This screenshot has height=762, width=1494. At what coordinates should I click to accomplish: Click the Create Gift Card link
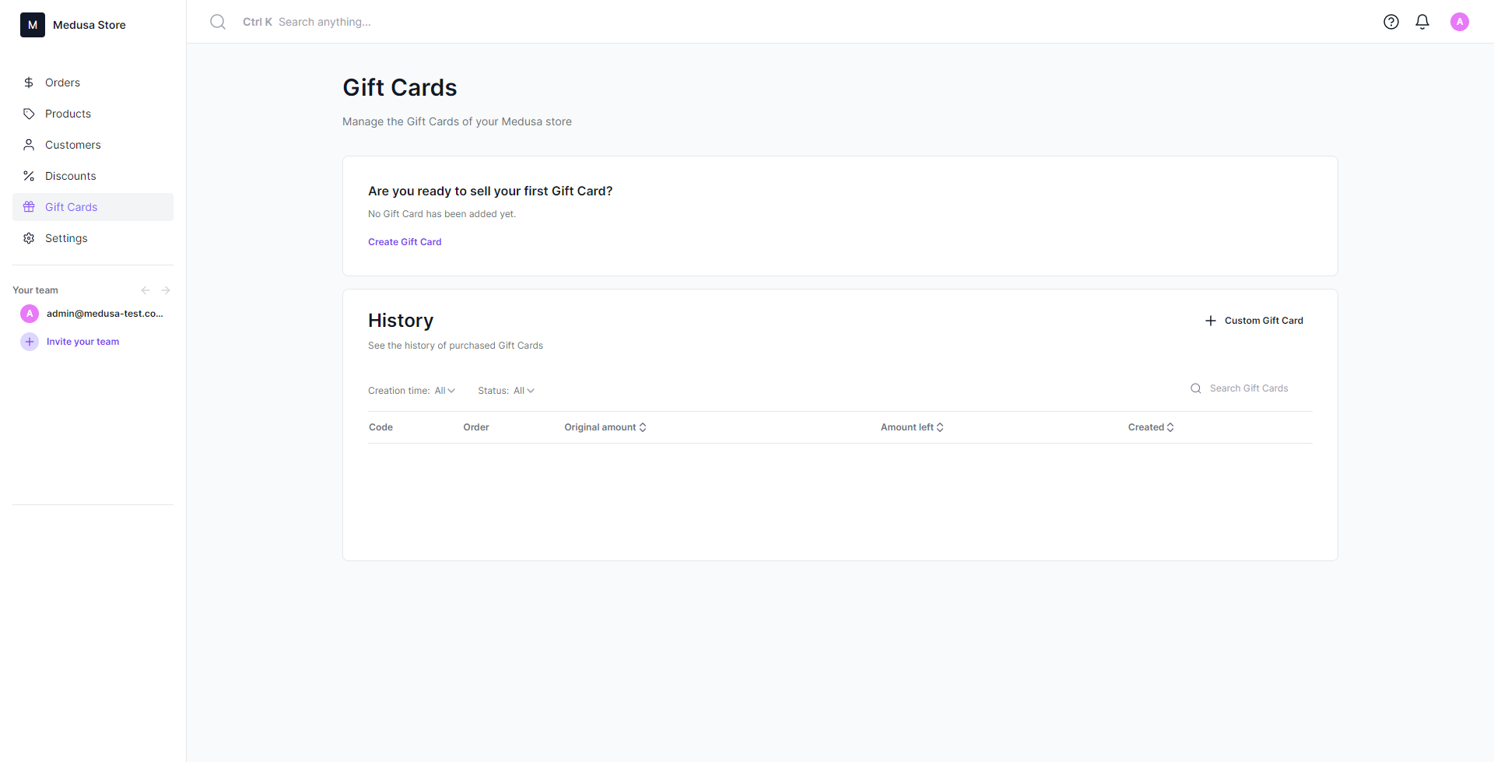(404, 241)
